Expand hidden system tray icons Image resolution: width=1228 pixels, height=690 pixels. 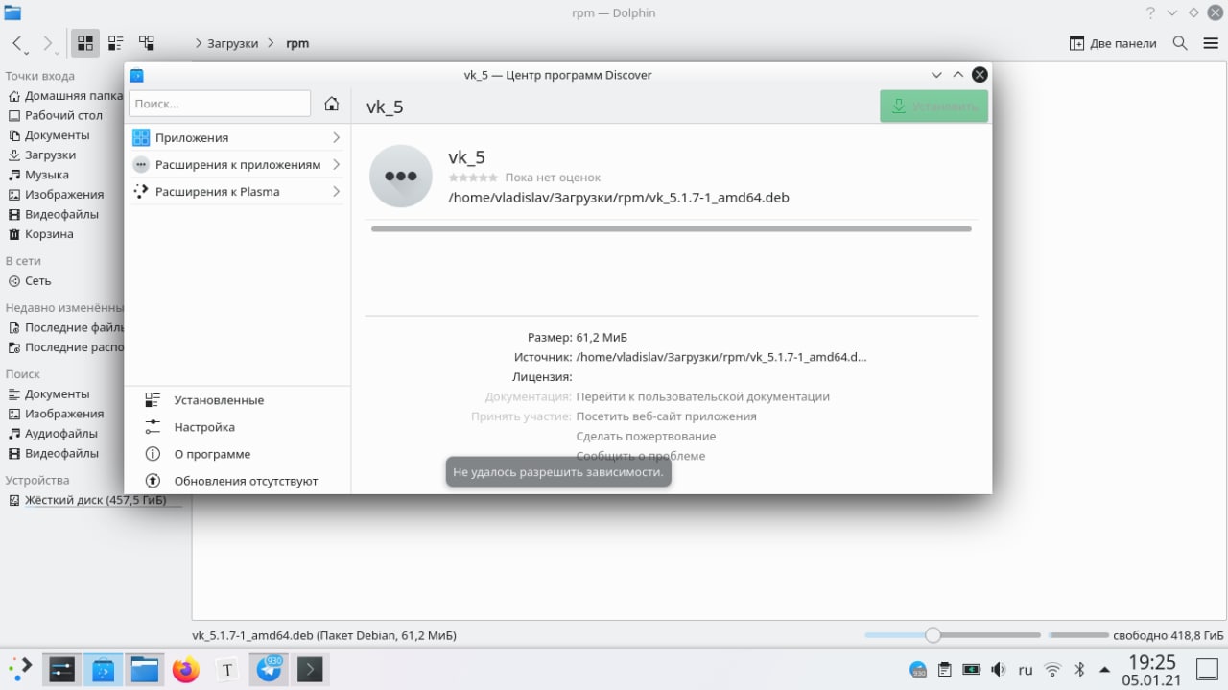coord(1104,670)
